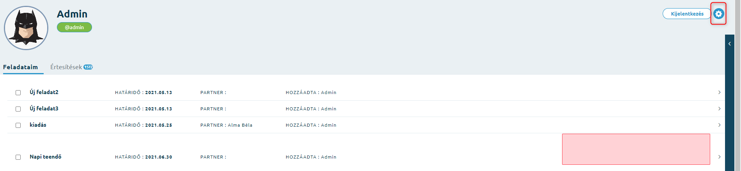Open kiadás row with right chevron

click(x=719, y=125)
